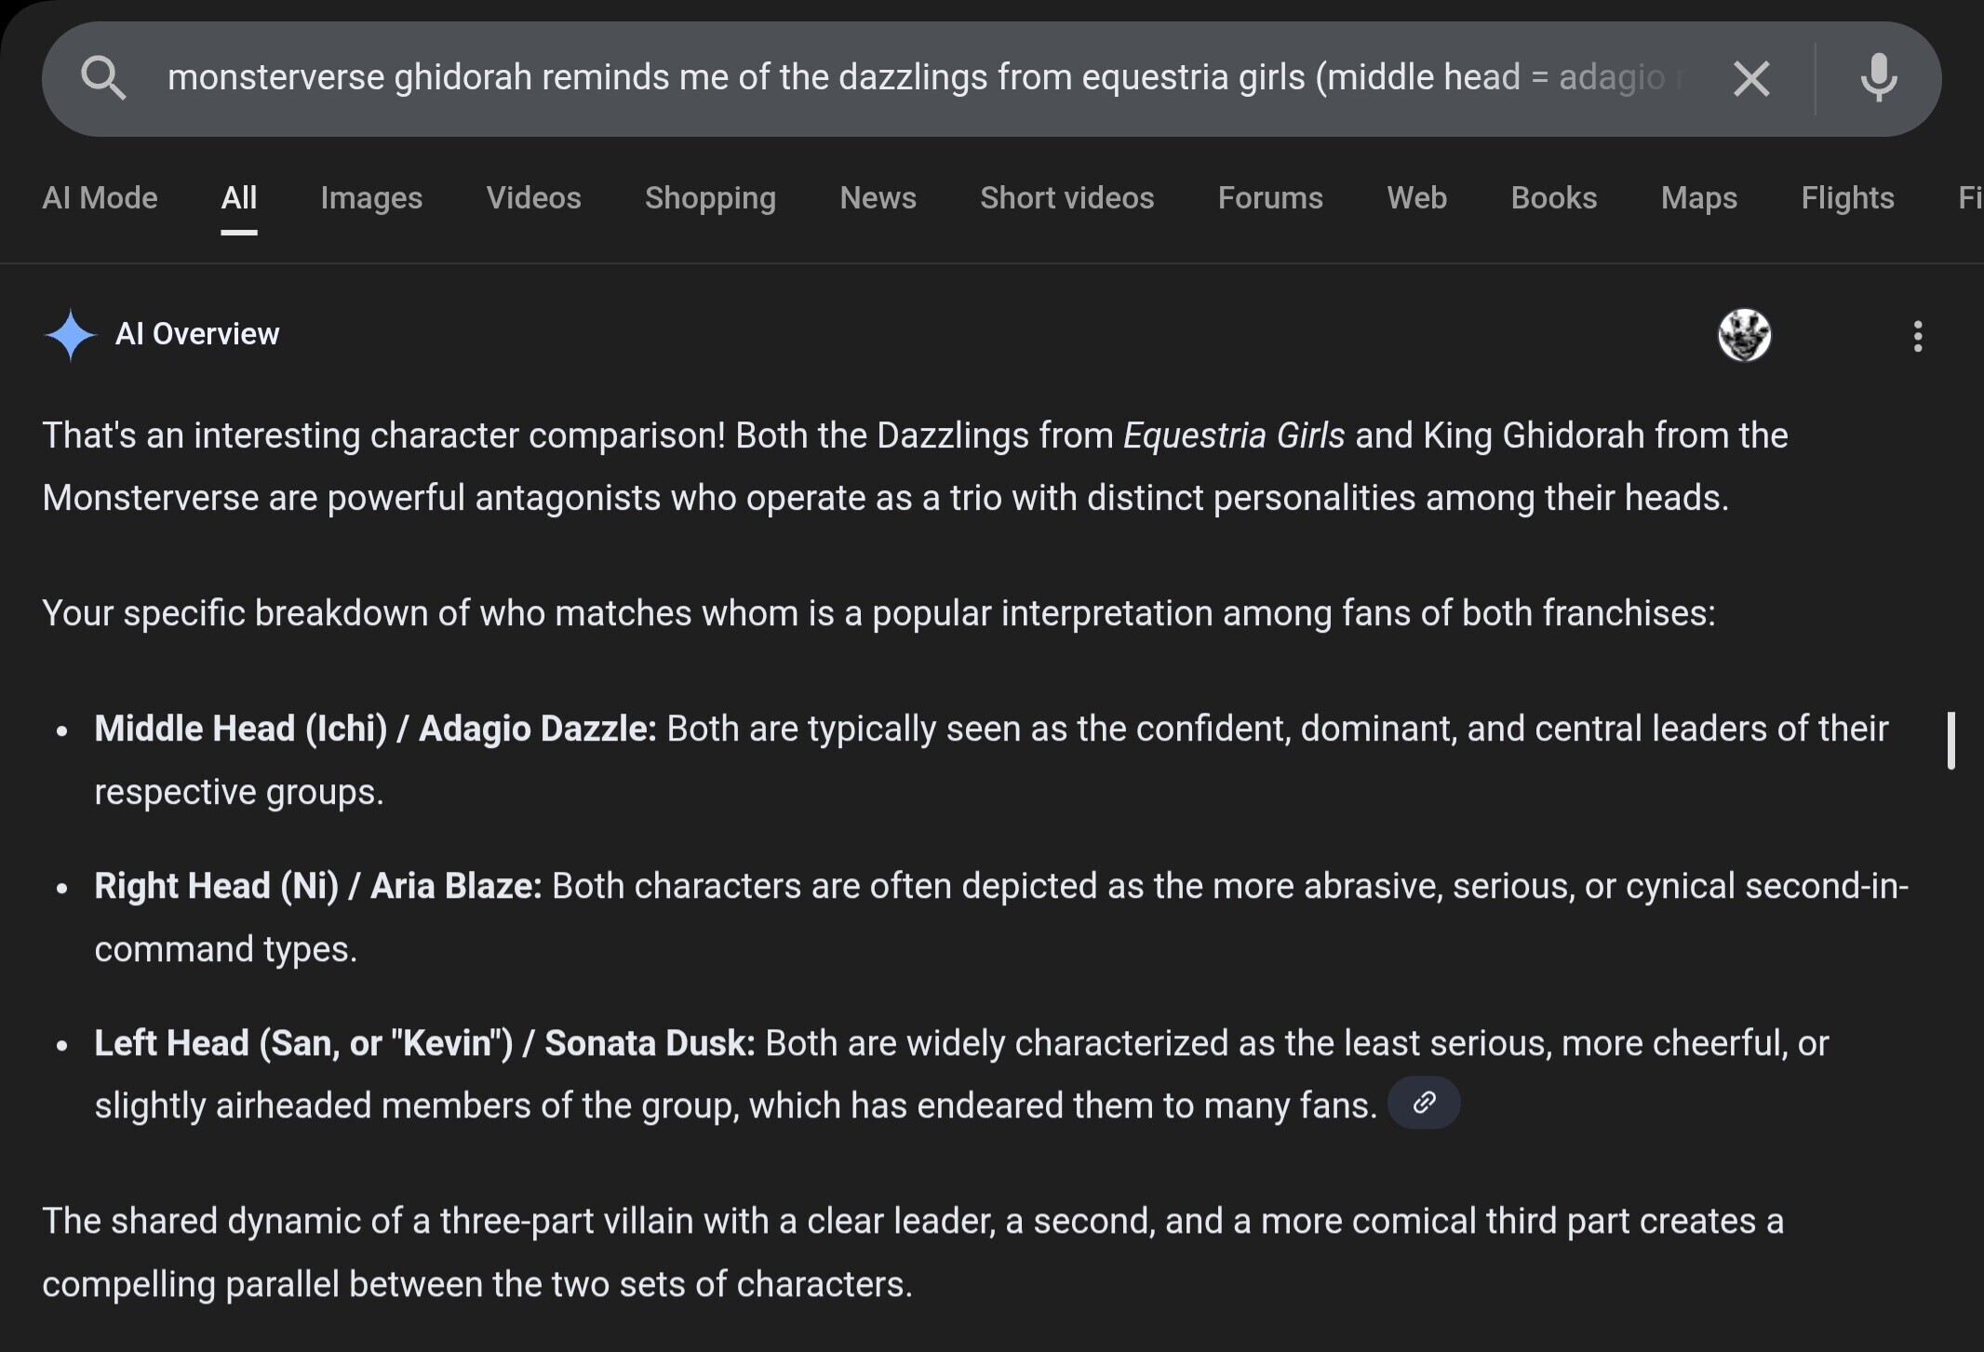Open the Books tab
This screenshot has width=1984, height=1352.
pyautogui.click(x=1553, y=198)
